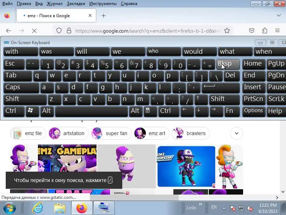Tap the Enter key on keyboard
The height and width of the screenshot is (215, 286).
click(x=221, y=88)
